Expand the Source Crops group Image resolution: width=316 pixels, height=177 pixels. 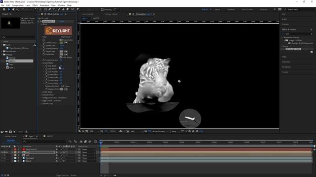coord(41,104)
